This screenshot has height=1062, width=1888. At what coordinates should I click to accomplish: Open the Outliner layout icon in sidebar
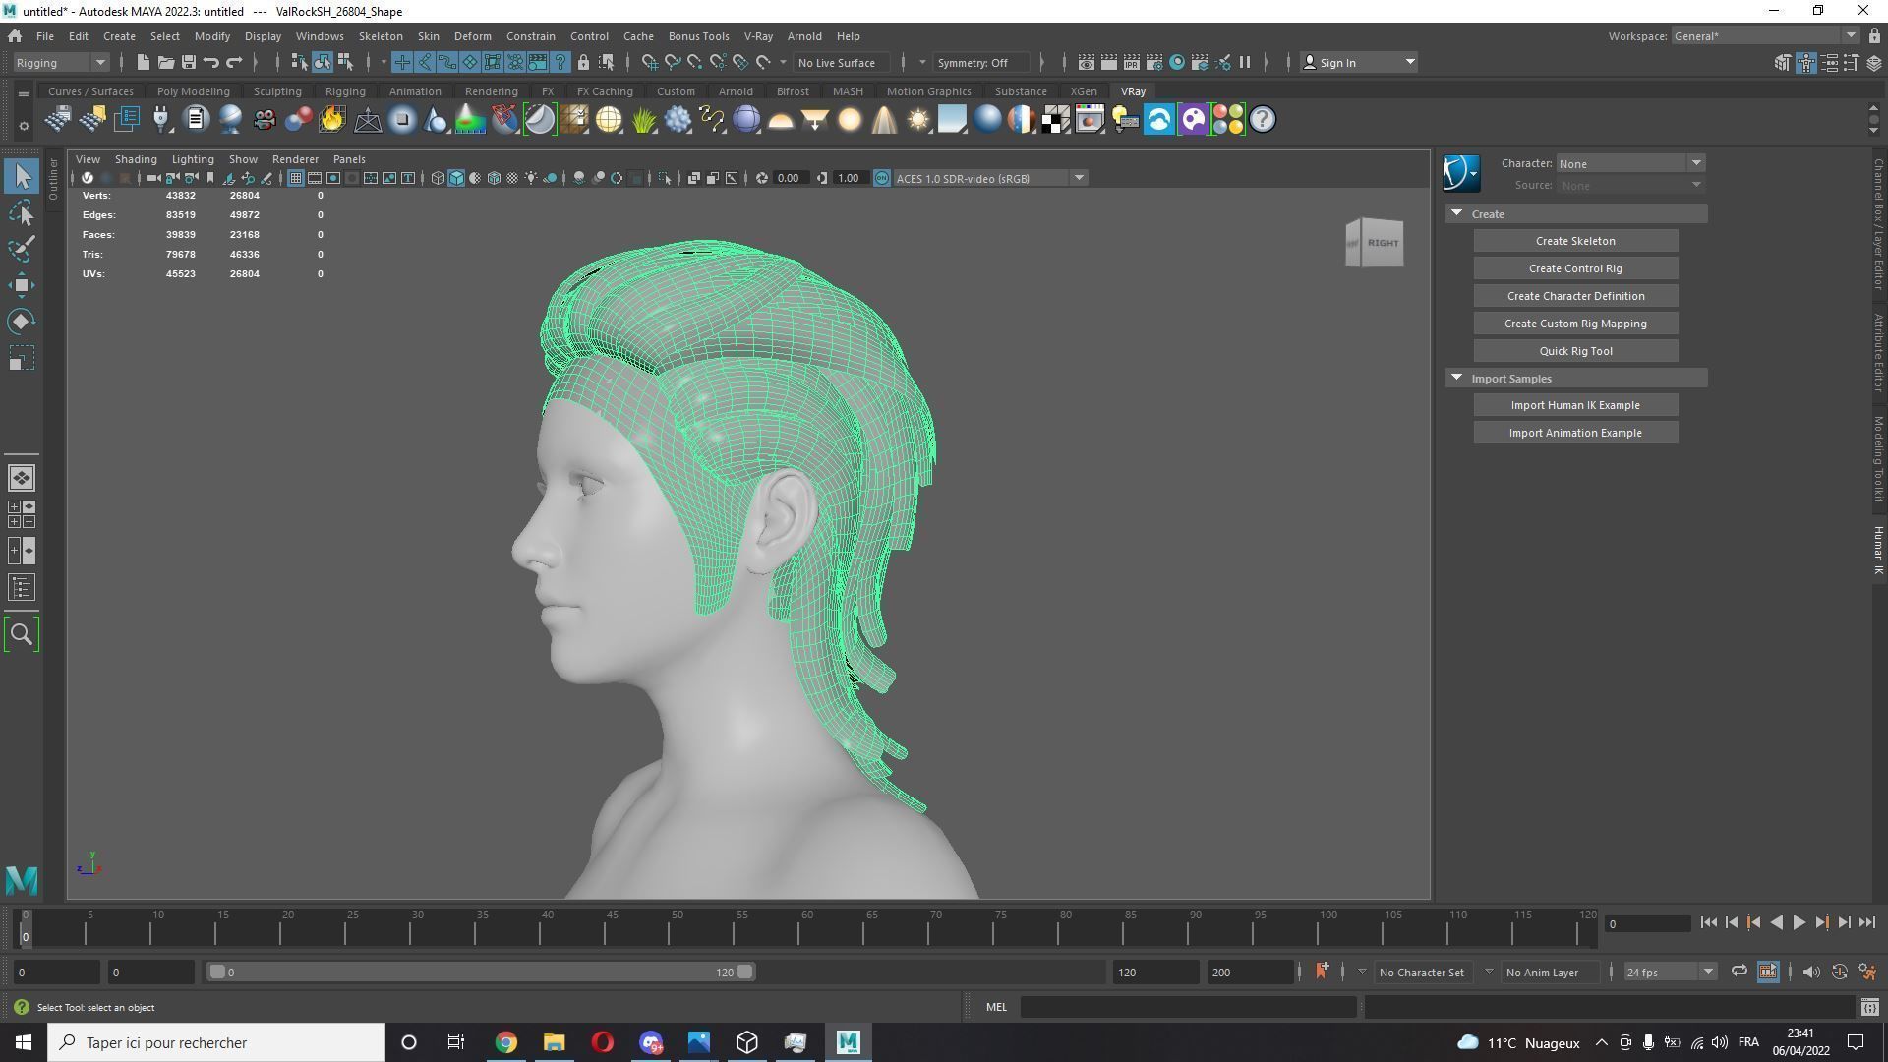pos(22,588)
